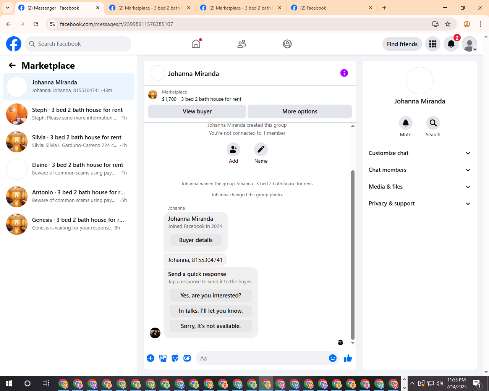Image resolution: width=489 pixels, height=391 pixels.
Task: Send quick response 'In talks. I'll let you know.'
Action: coord(210,311)
